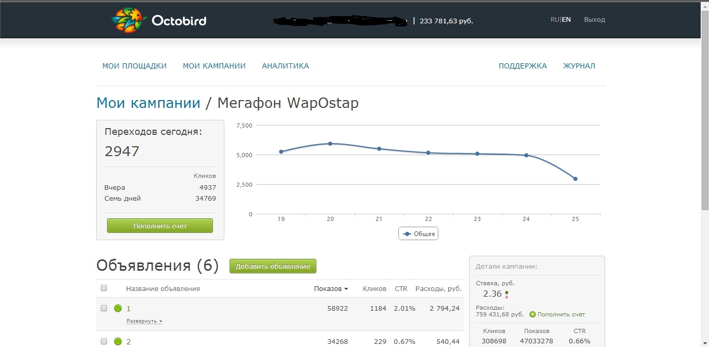Image resolution: width=709 pixels, height=347 pixels.
Task: Click today's transitions value 2947
Action: [122, 151]
